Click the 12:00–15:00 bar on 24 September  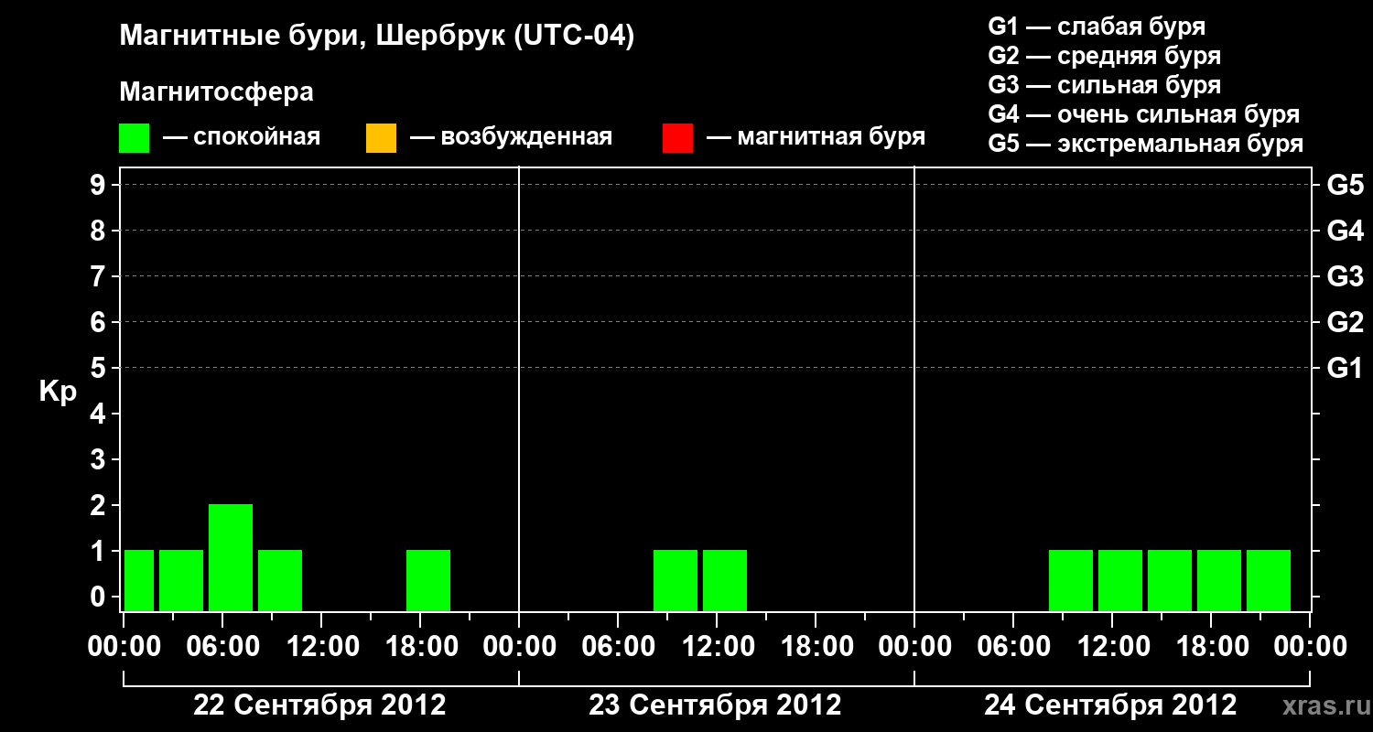click(1120, 580)
